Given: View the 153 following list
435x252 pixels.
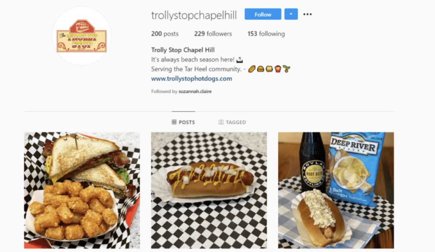Looking at the screenshot, I should pyautogui.click(x=266, y=34).
